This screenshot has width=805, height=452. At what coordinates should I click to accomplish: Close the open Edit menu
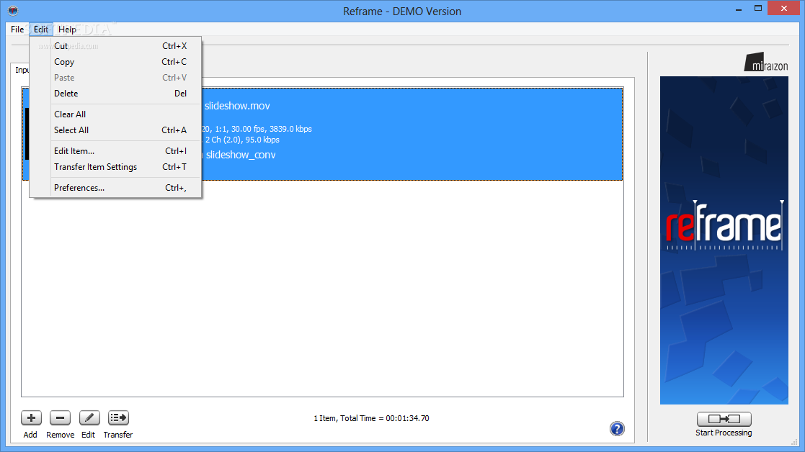(x=41, y=30)
